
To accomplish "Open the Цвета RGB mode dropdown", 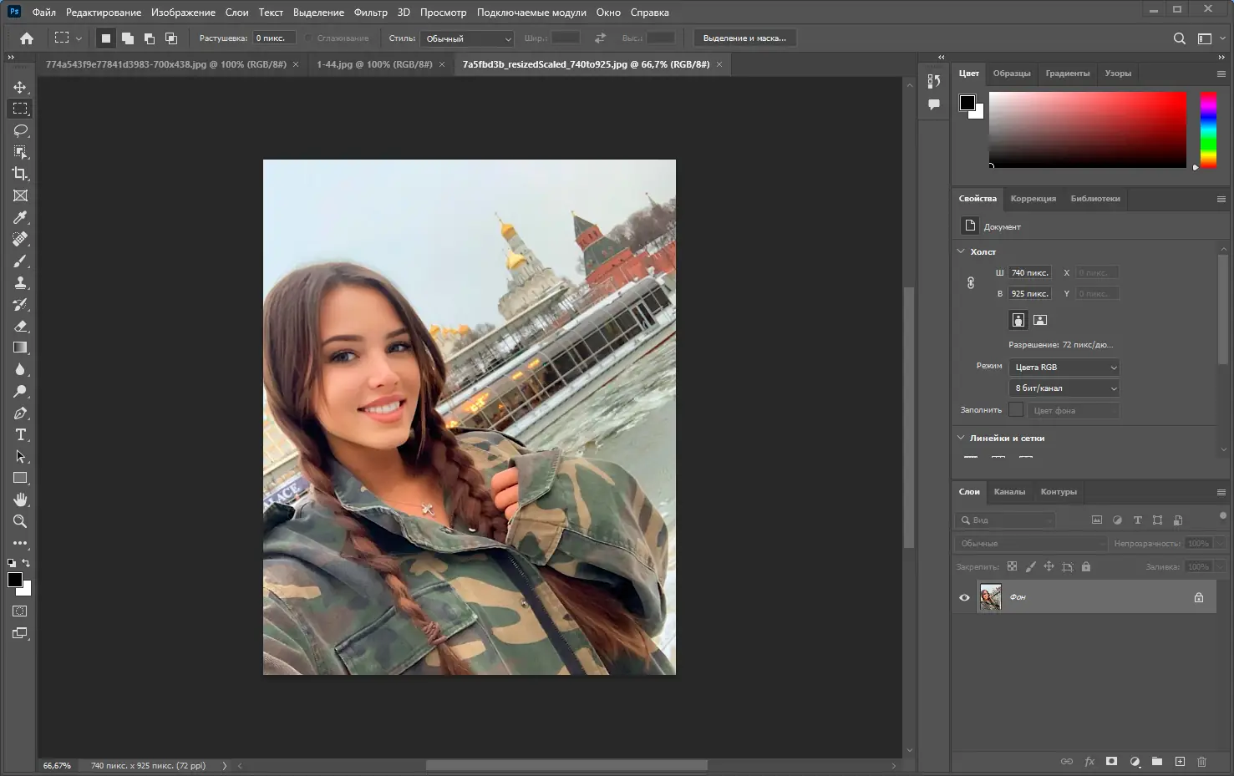I will 1064,368.
